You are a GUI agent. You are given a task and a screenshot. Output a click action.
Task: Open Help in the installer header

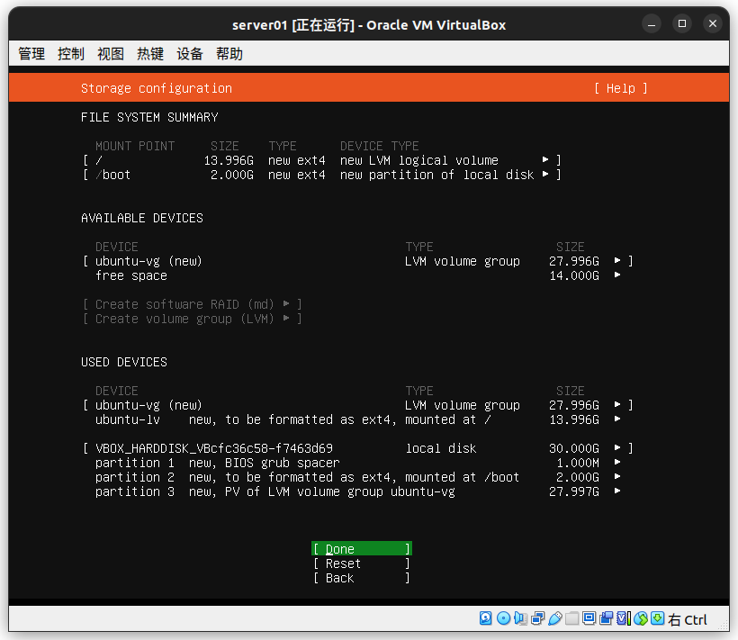[620, 88]
